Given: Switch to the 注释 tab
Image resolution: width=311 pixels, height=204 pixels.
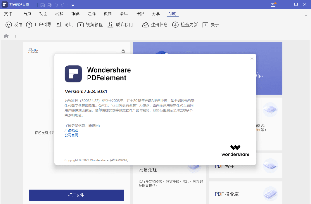Looking at the screenshot, I should click(x=92, y=13).
